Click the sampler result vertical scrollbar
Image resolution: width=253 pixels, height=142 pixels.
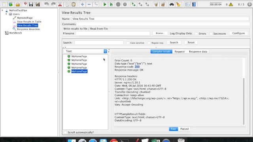pyautogui.click(x=244, y=101)
